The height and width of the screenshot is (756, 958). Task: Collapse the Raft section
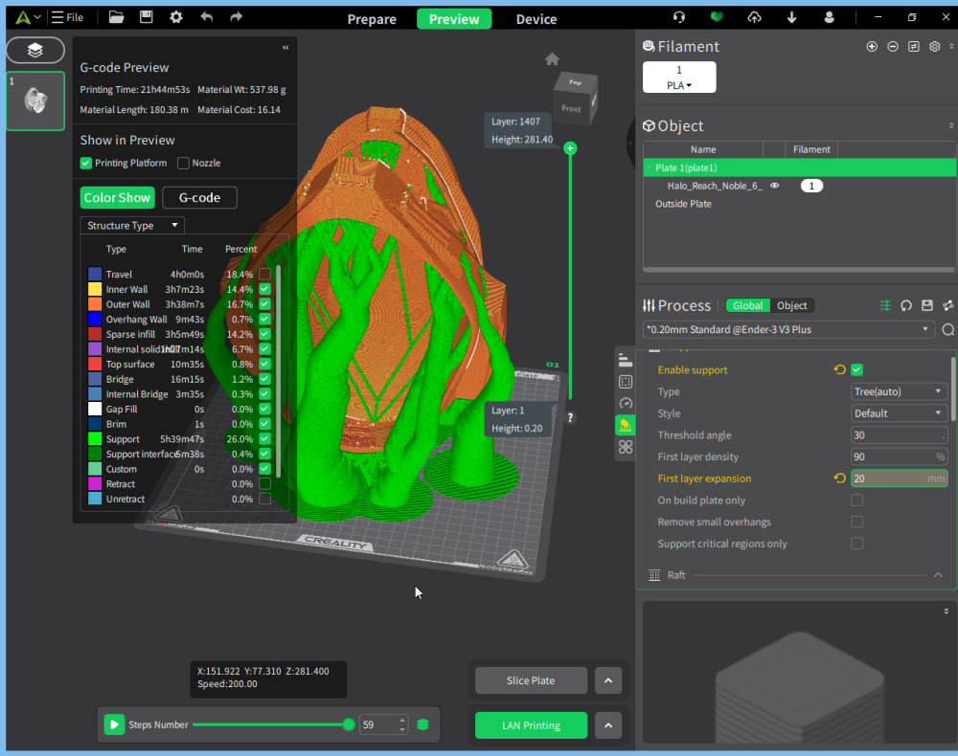938,575
